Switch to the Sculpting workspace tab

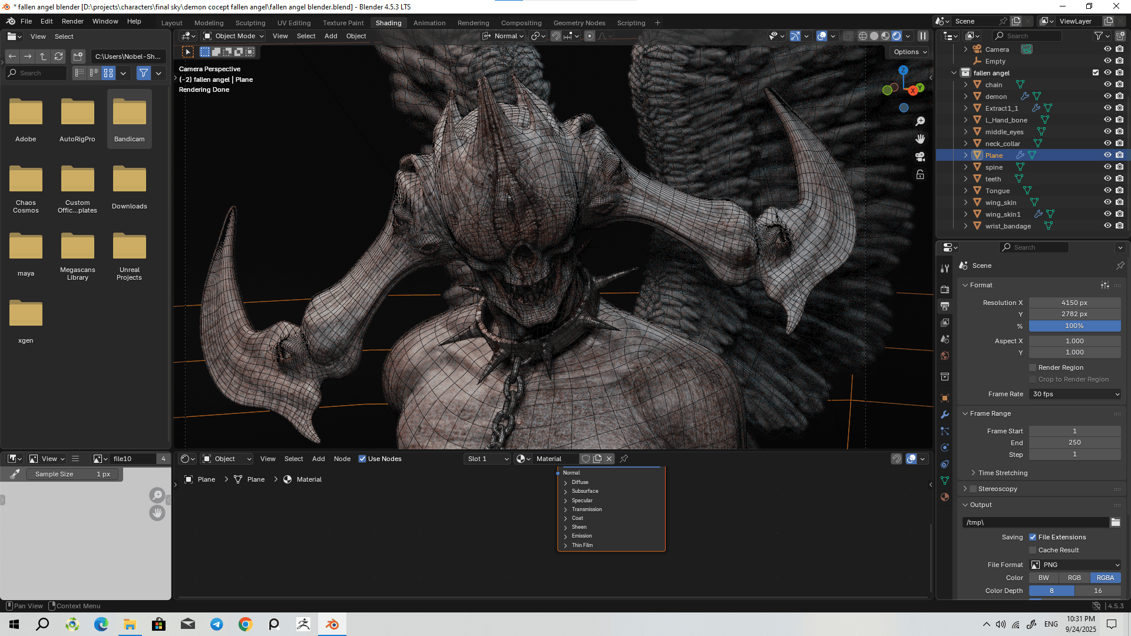click(x=250, y=23)
